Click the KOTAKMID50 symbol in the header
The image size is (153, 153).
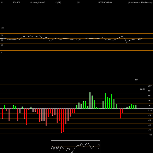[106, 2]
